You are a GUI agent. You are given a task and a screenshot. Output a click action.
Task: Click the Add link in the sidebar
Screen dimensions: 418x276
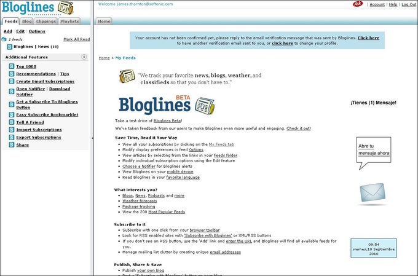pos(8,31)
